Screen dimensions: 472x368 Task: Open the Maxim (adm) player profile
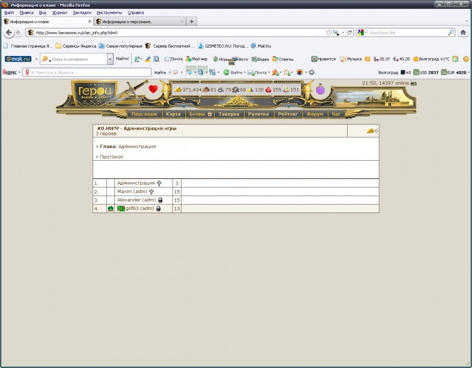[132, 192]
